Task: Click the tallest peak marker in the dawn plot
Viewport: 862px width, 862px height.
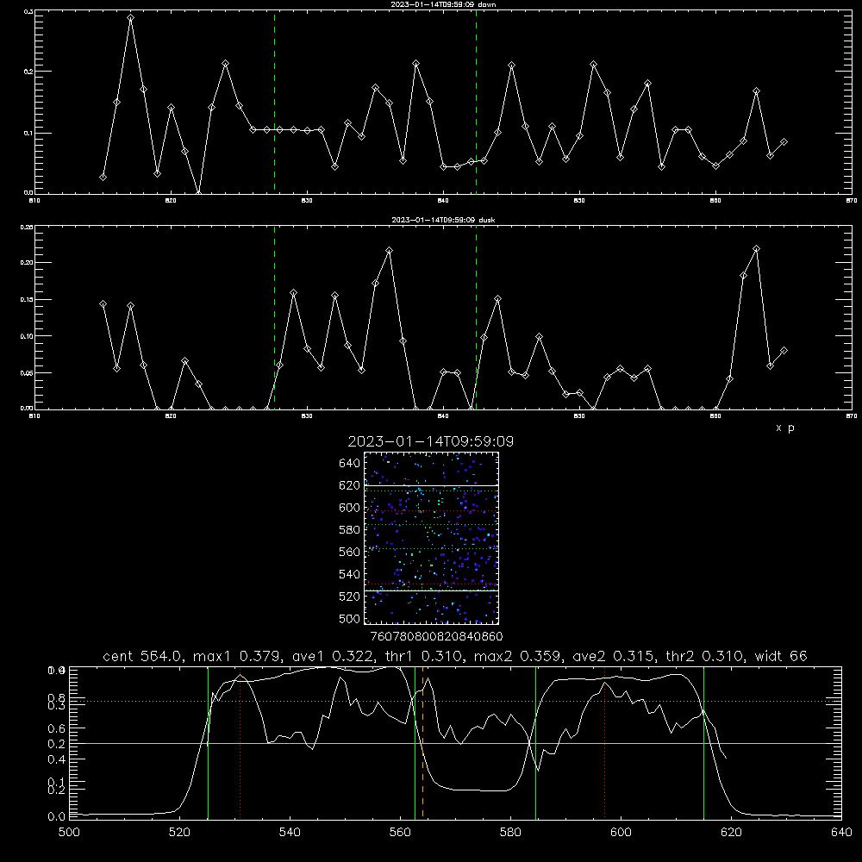Action: click(130, 17)
